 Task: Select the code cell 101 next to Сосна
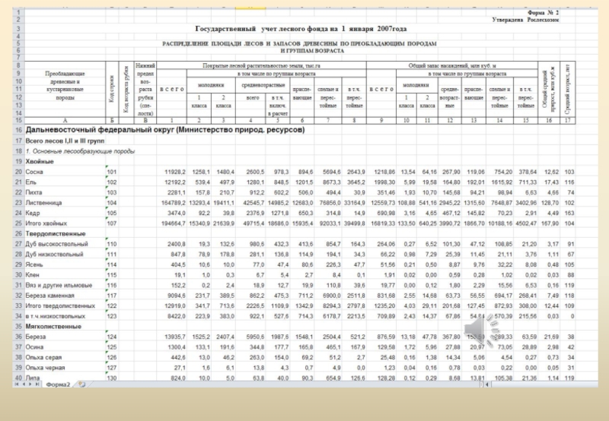(x=113, y=173)
